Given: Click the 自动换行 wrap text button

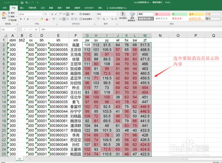Looking at the screenshot, I should tap(85, 14).
